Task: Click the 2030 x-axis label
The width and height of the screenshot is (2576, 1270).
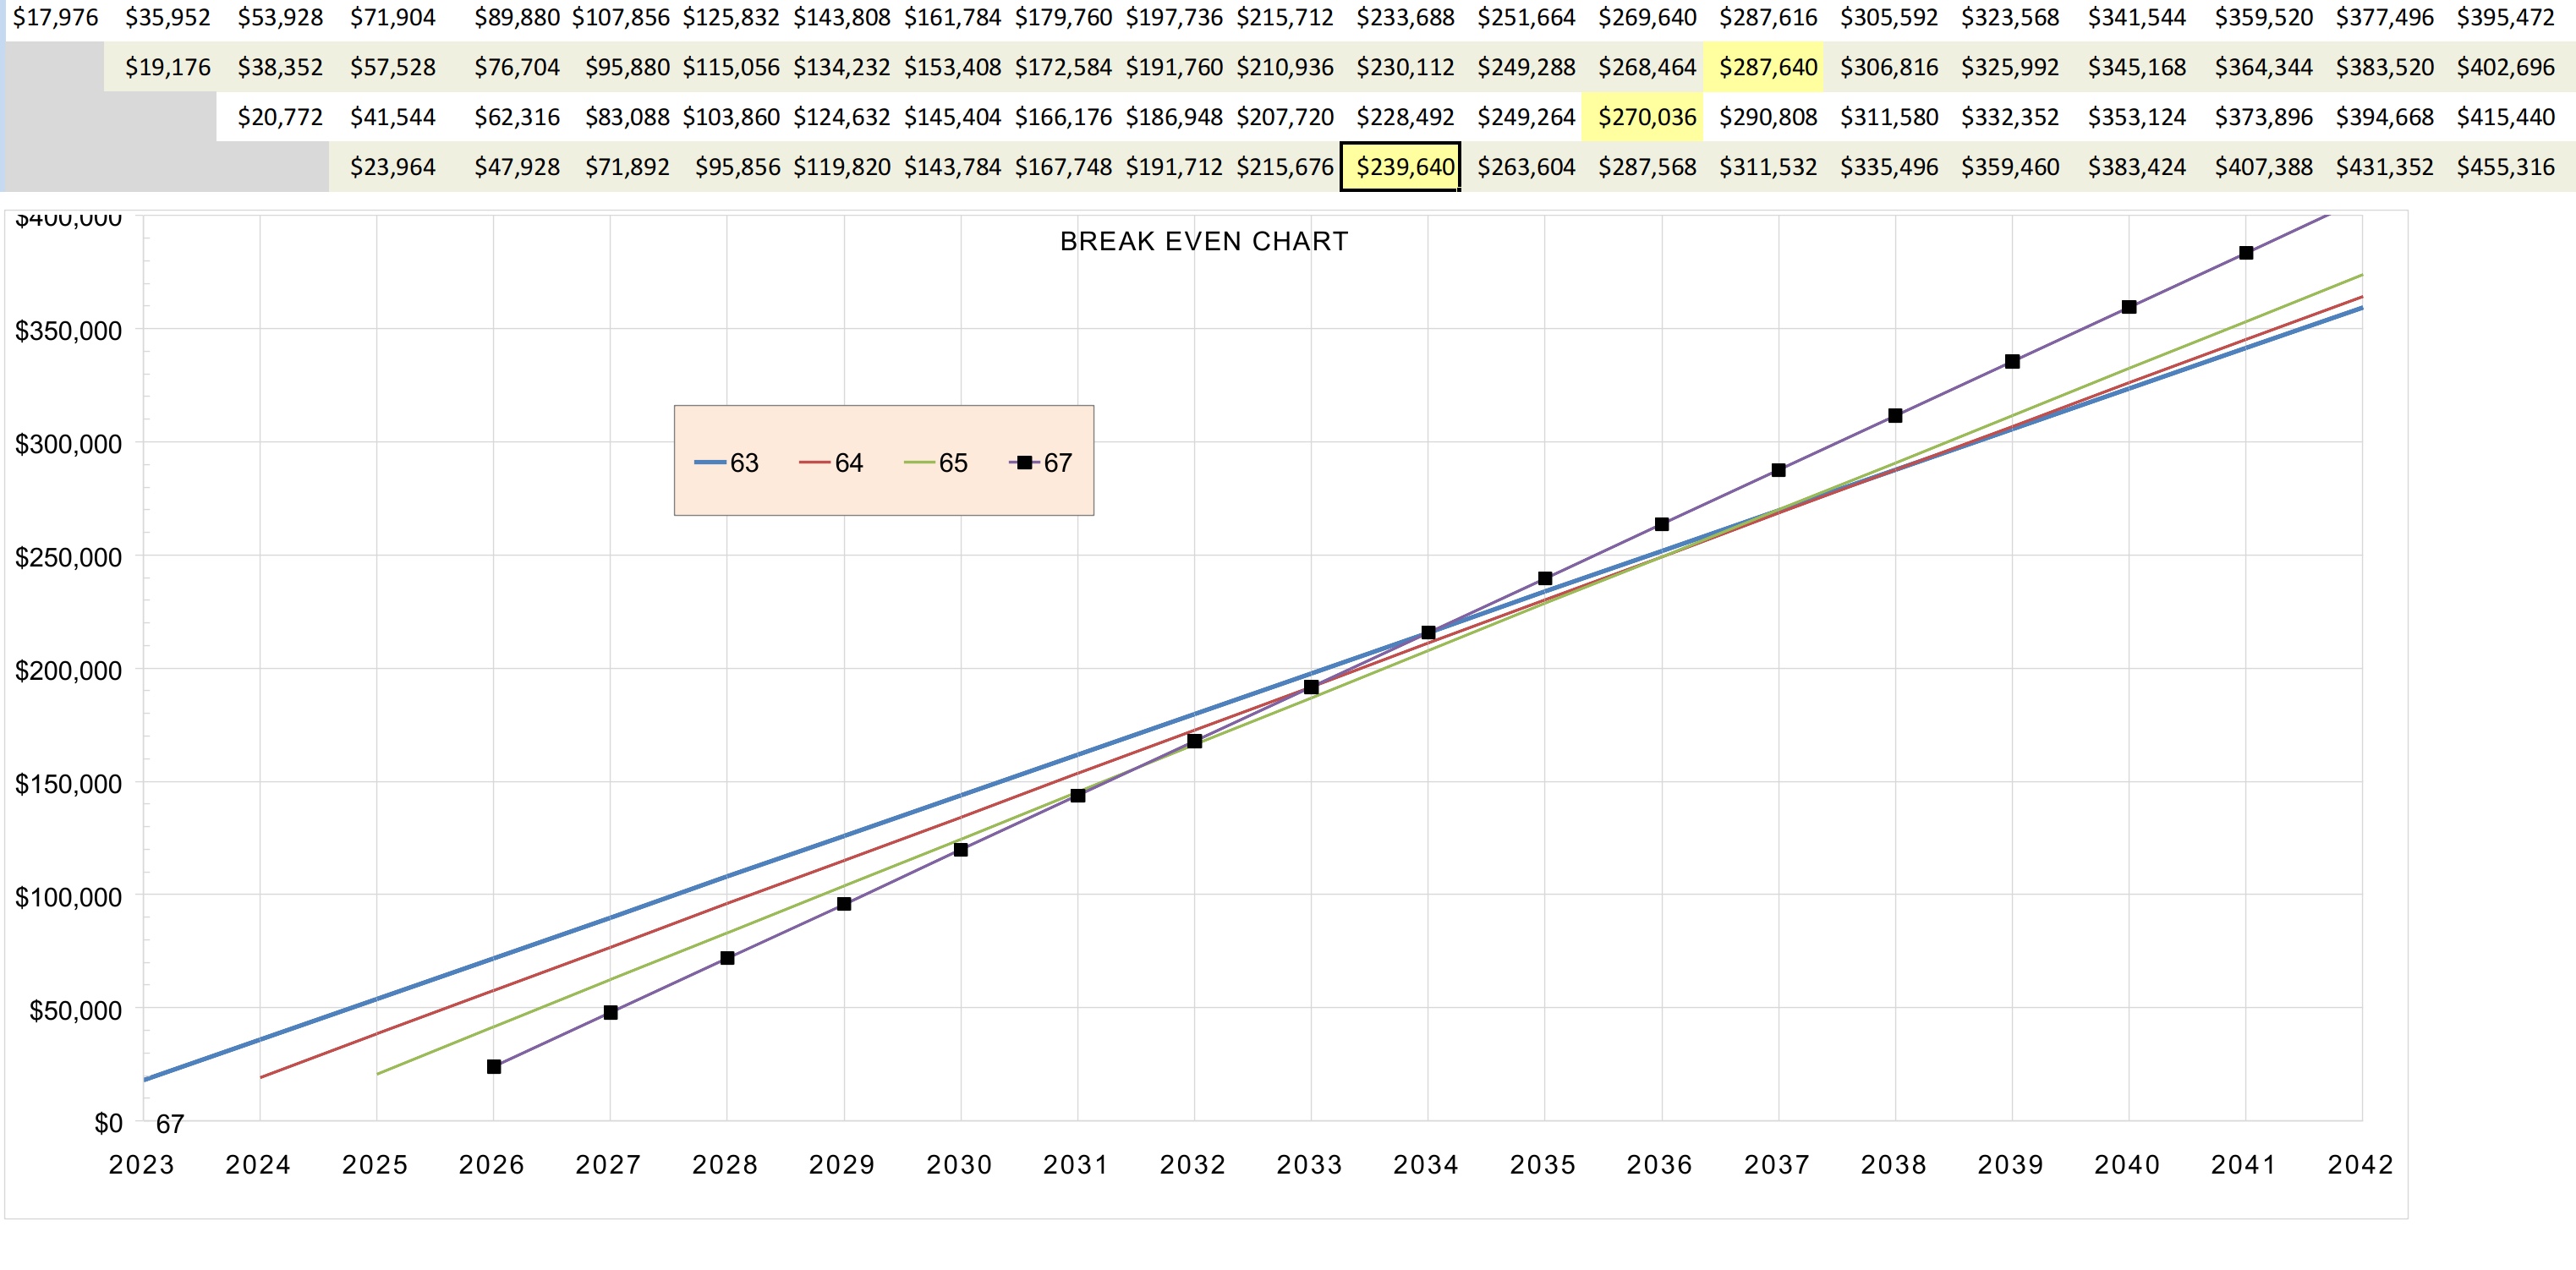Action: pyautogui.click(x=958, y=1165)
